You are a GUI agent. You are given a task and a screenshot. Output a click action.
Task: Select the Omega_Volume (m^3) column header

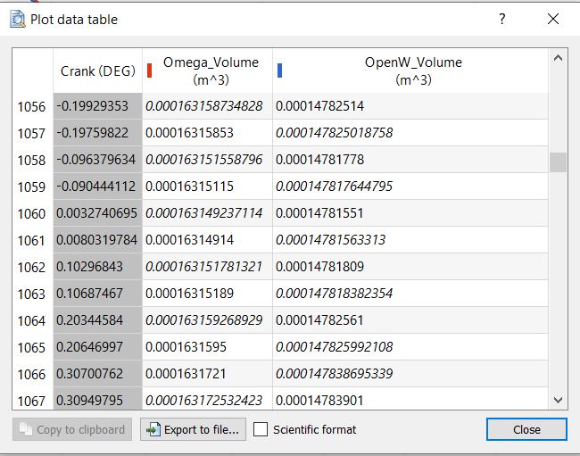pyautogui.click(x=208, y=70)
